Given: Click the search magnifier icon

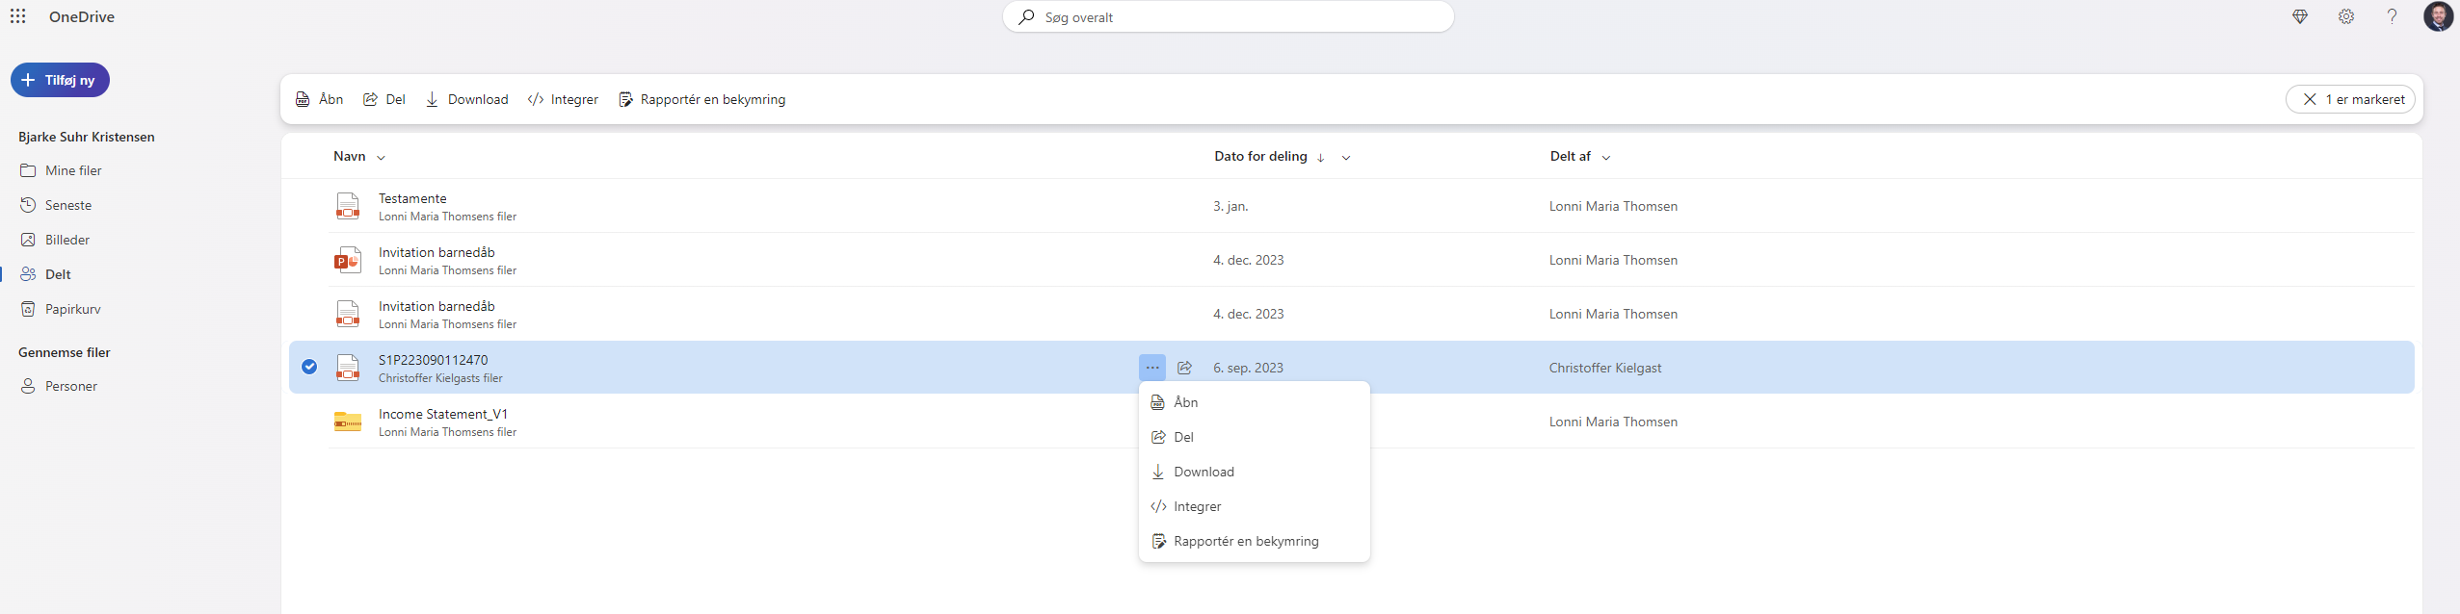Looking at the screenshot, I should 1026,17.
